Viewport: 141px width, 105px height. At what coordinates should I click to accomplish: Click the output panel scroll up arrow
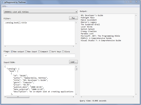136,15
